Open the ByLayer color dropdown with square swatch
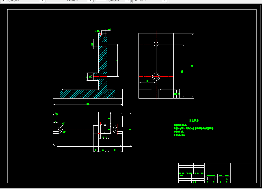Viewport: 262px width, 189px height. [x=23, y=1]
